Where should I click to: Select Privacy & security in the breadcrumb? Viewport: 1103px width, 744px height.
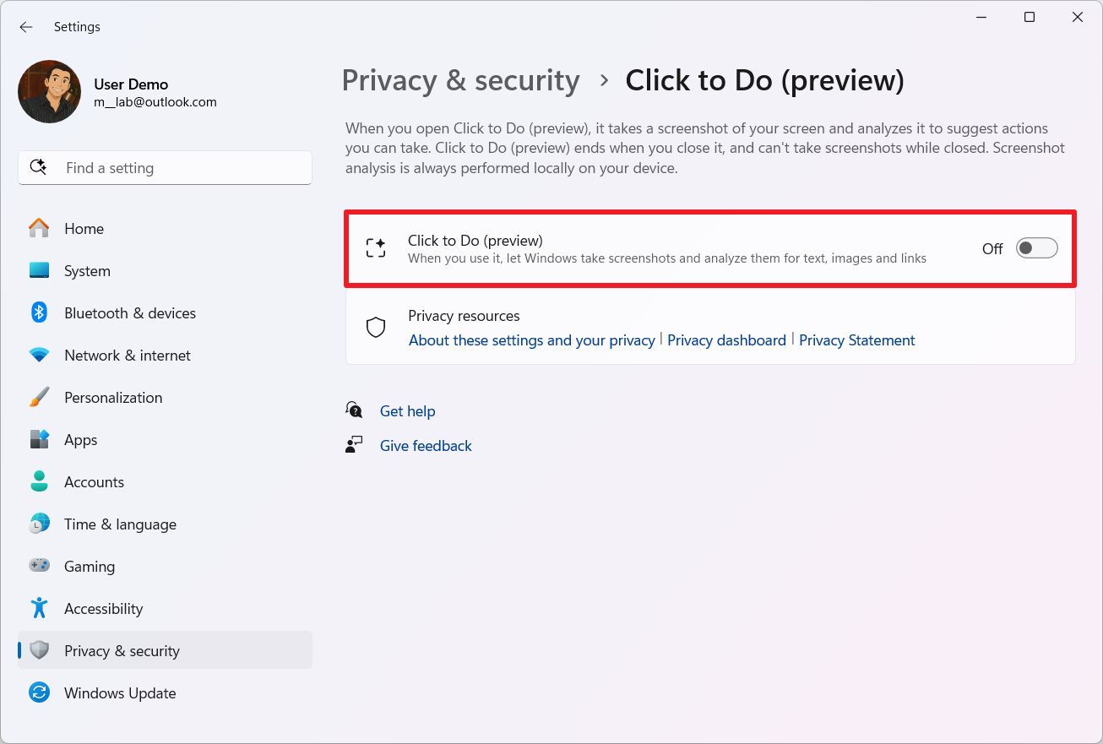[460, 79]
